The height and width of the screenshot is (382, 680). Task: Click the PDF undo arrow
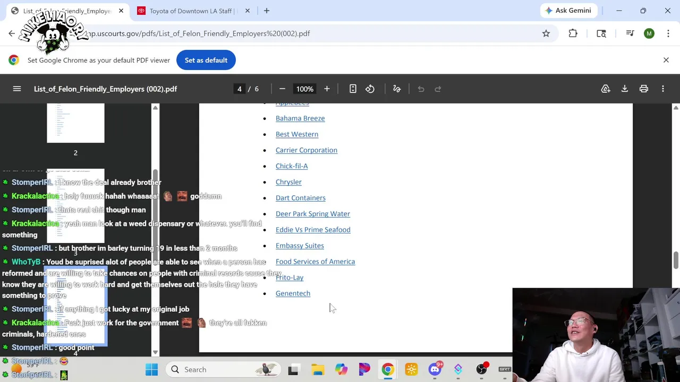pos(421,89)
